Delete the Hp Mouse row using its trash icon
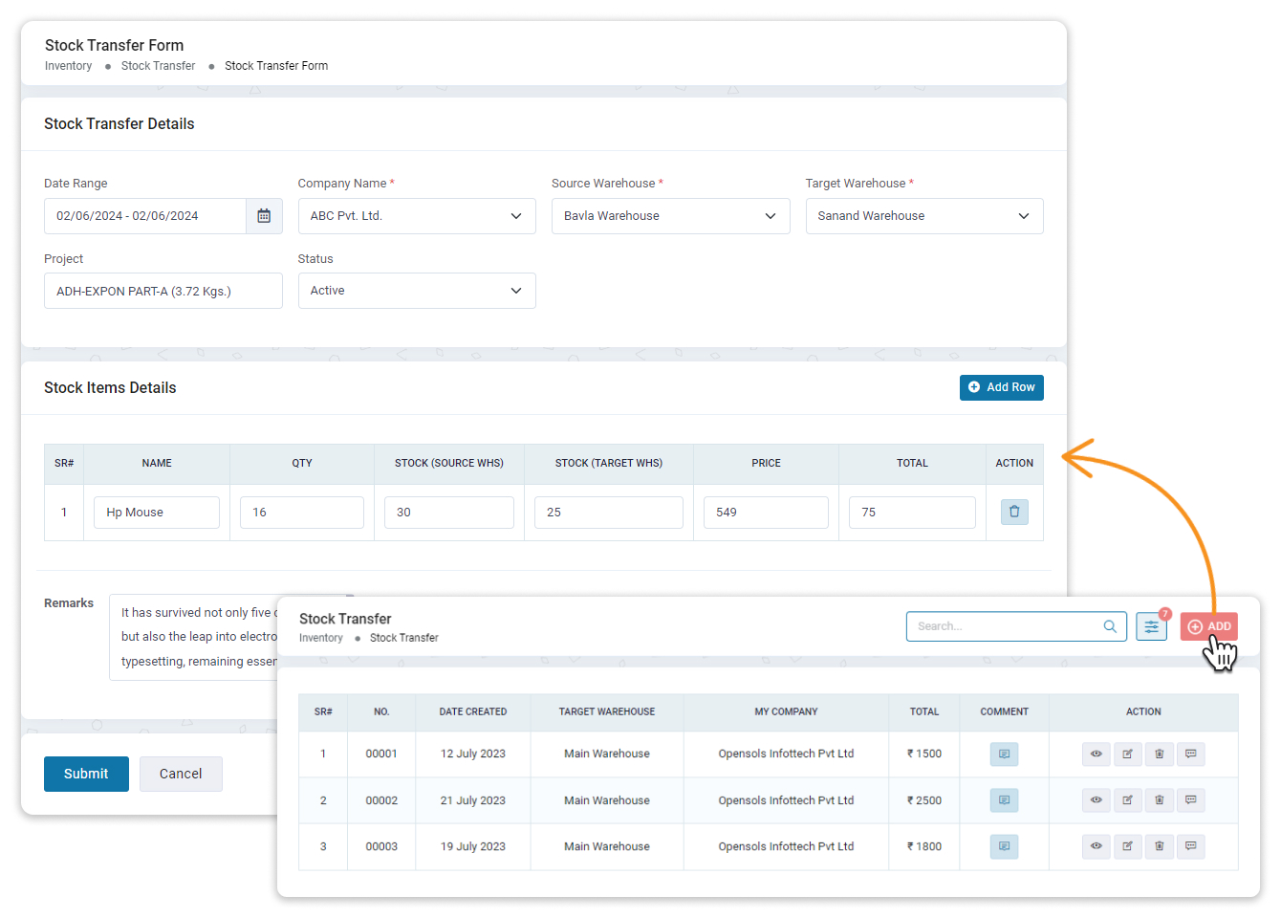 [1014, 512]
